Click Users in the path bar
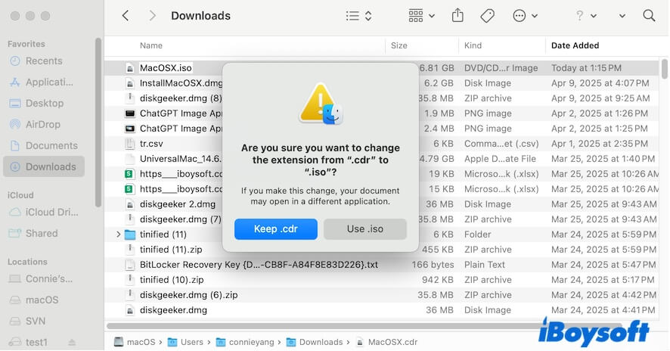This screenshot has width=670, height=351. coord(191,342)
